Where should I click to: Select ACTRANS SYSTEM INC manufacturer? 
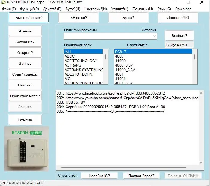click(83, 70)
